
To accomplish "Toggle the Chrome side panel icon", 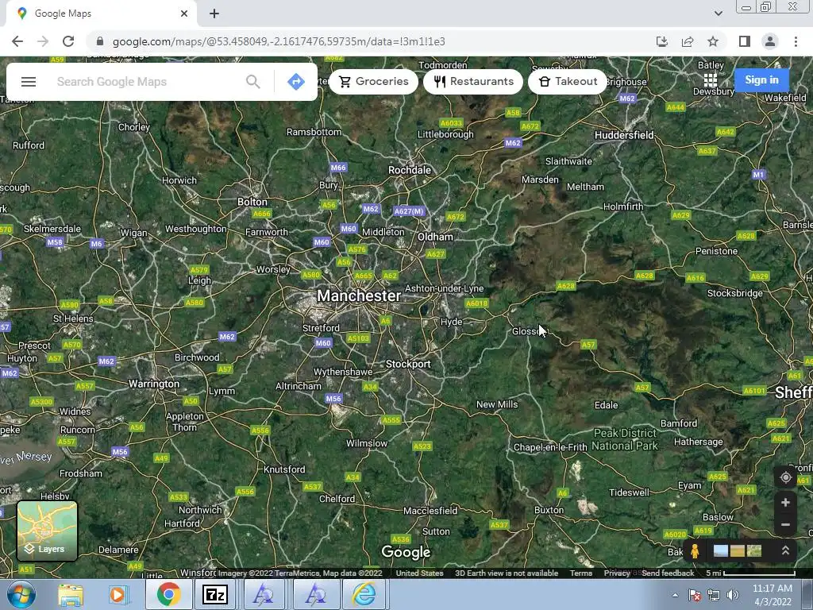I will 745,41.
